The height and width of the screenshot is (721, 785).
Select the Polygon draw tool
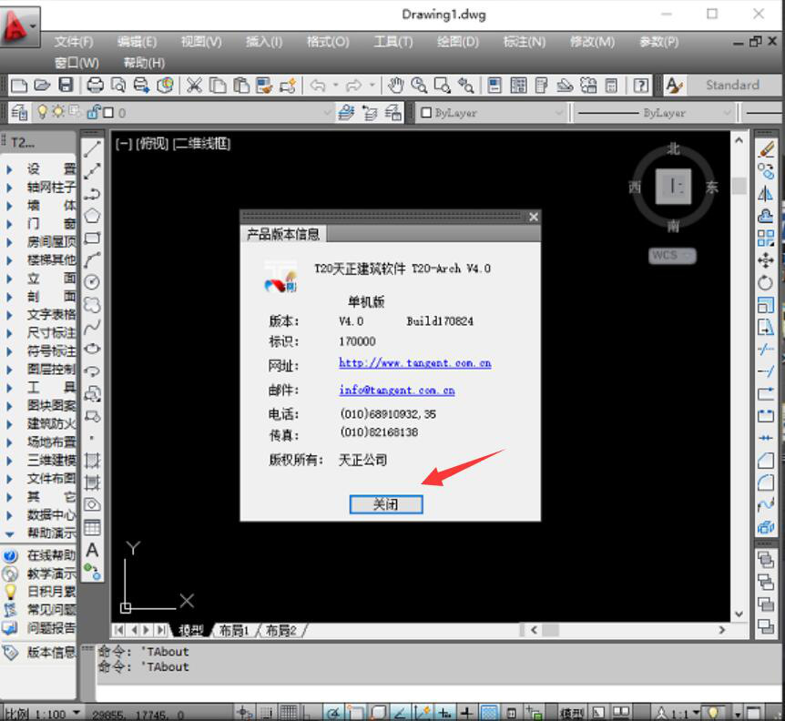tap(92, 216)
